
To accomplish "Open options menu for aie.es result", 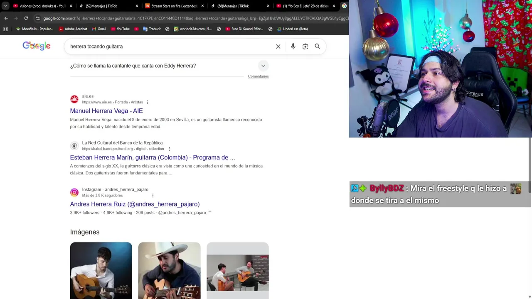I will 148,102.
